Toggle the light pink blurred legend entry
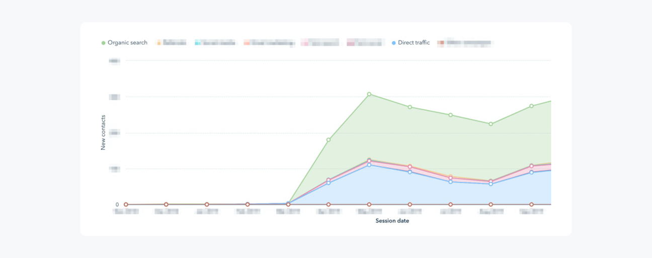This screenshot has height=258, width=652. click(x=320, y=43)
